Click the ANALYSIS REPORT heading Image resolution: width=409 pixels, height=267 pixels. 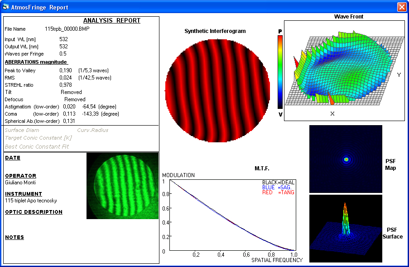(112, 21)
